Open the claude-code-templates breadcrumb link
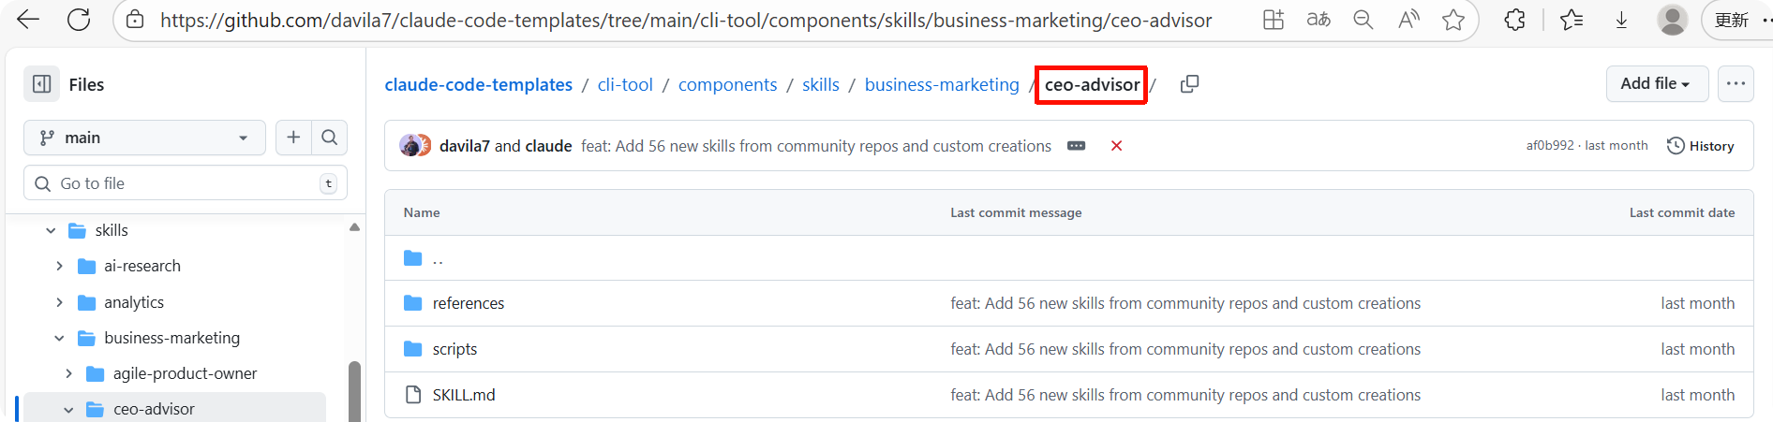The height and width of the screenshot is (422, 1773). [x=478, y=84]
